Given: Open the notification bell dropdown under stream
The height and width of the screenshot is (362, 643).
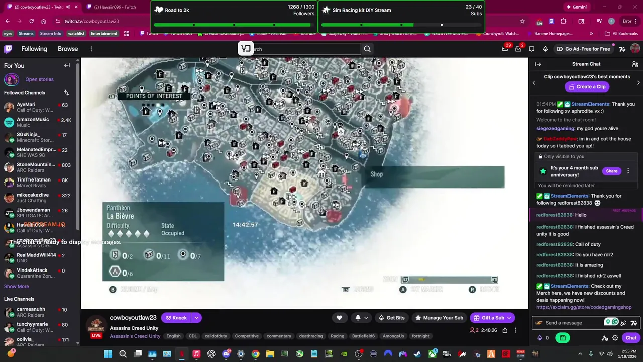Looking at the screenshot, I should pyautogui.click(x=362, y=318).
